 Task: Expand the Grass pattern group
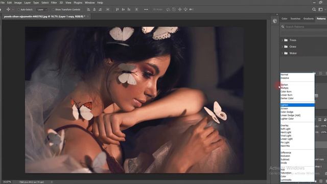point(282,47)
